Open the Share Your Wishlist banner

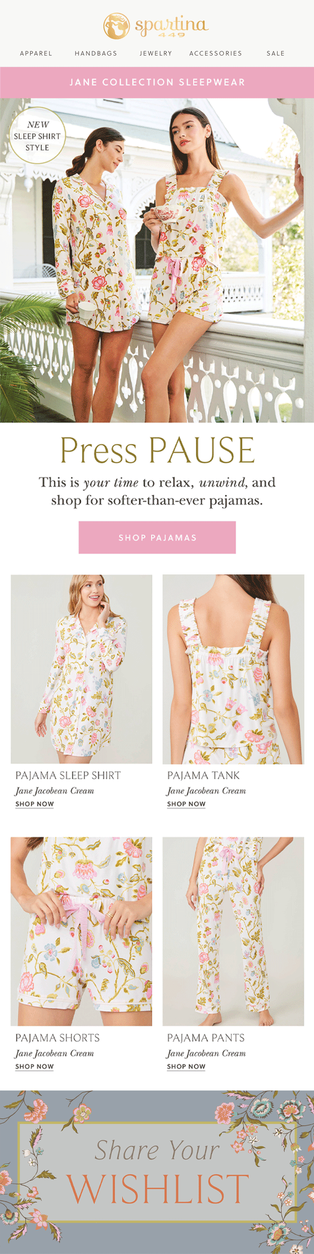pyautogui.click(x=157, y=1172)
